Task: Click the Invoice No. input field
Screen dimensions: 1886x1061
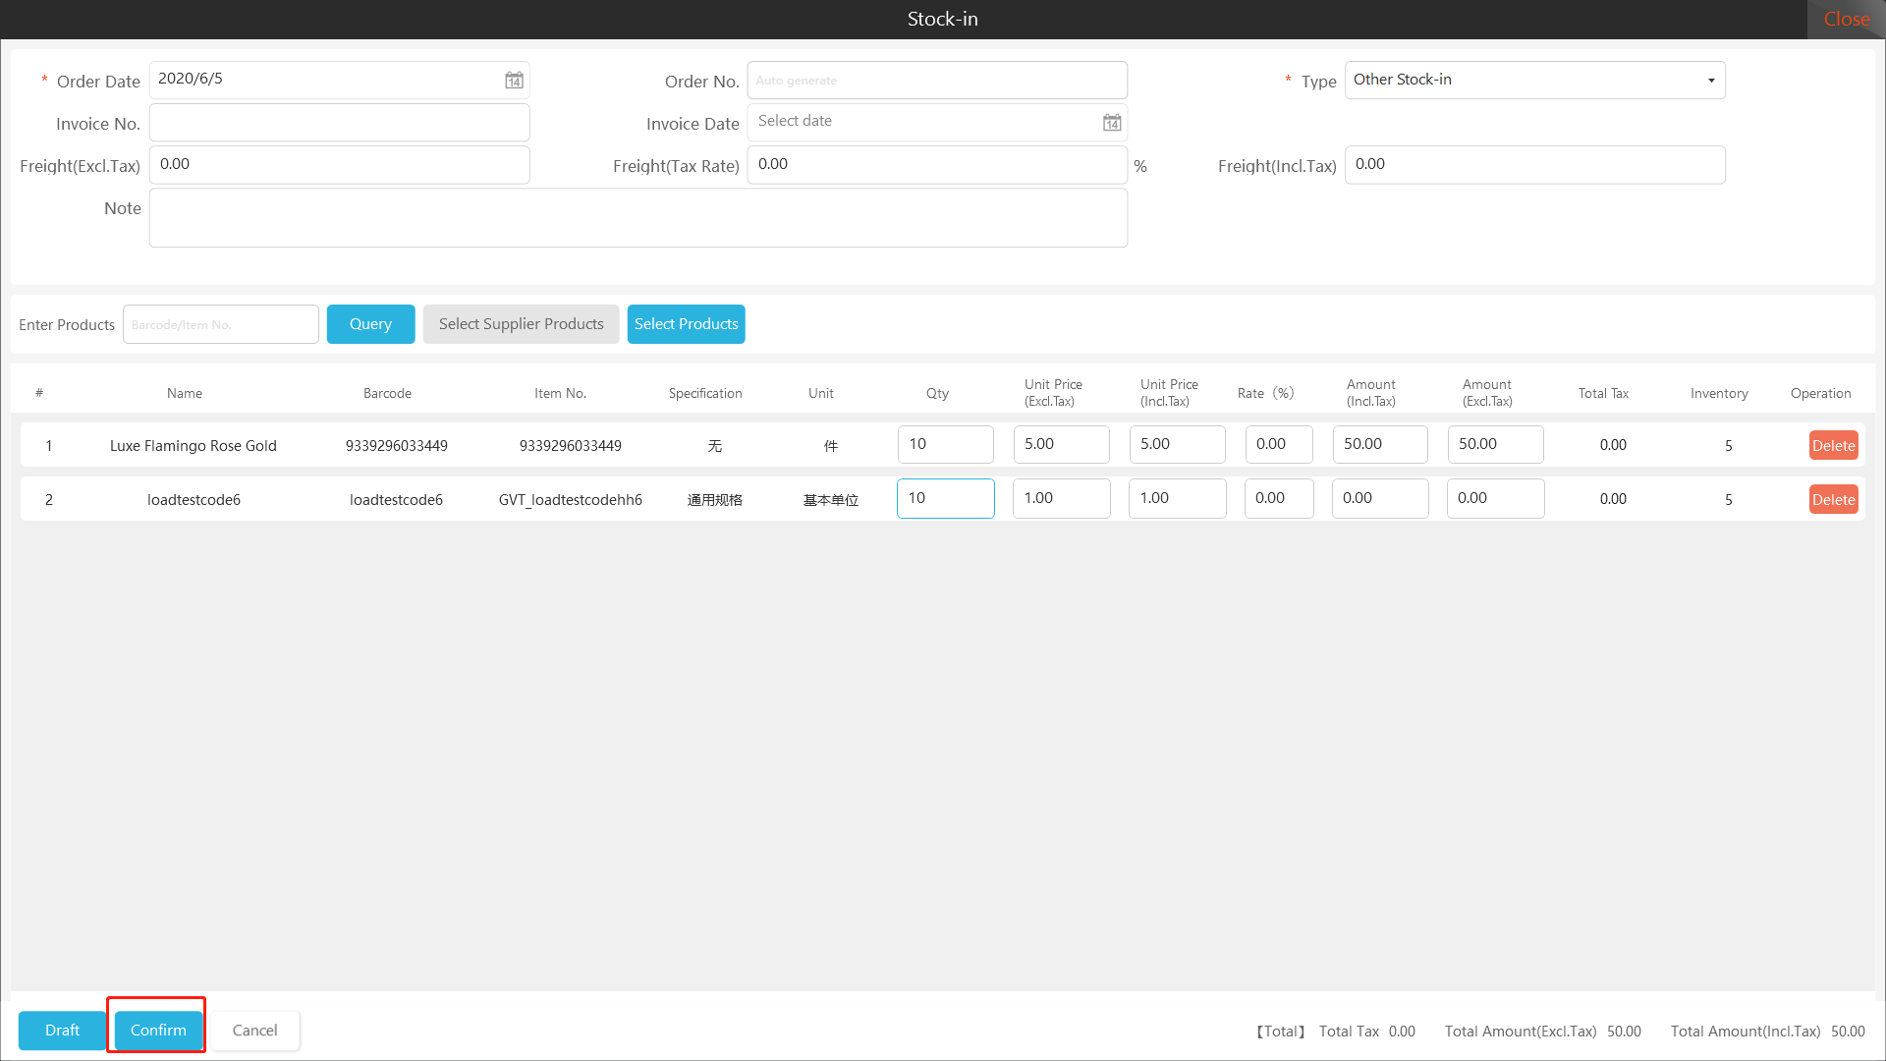Action: click(x=339, y=123)
